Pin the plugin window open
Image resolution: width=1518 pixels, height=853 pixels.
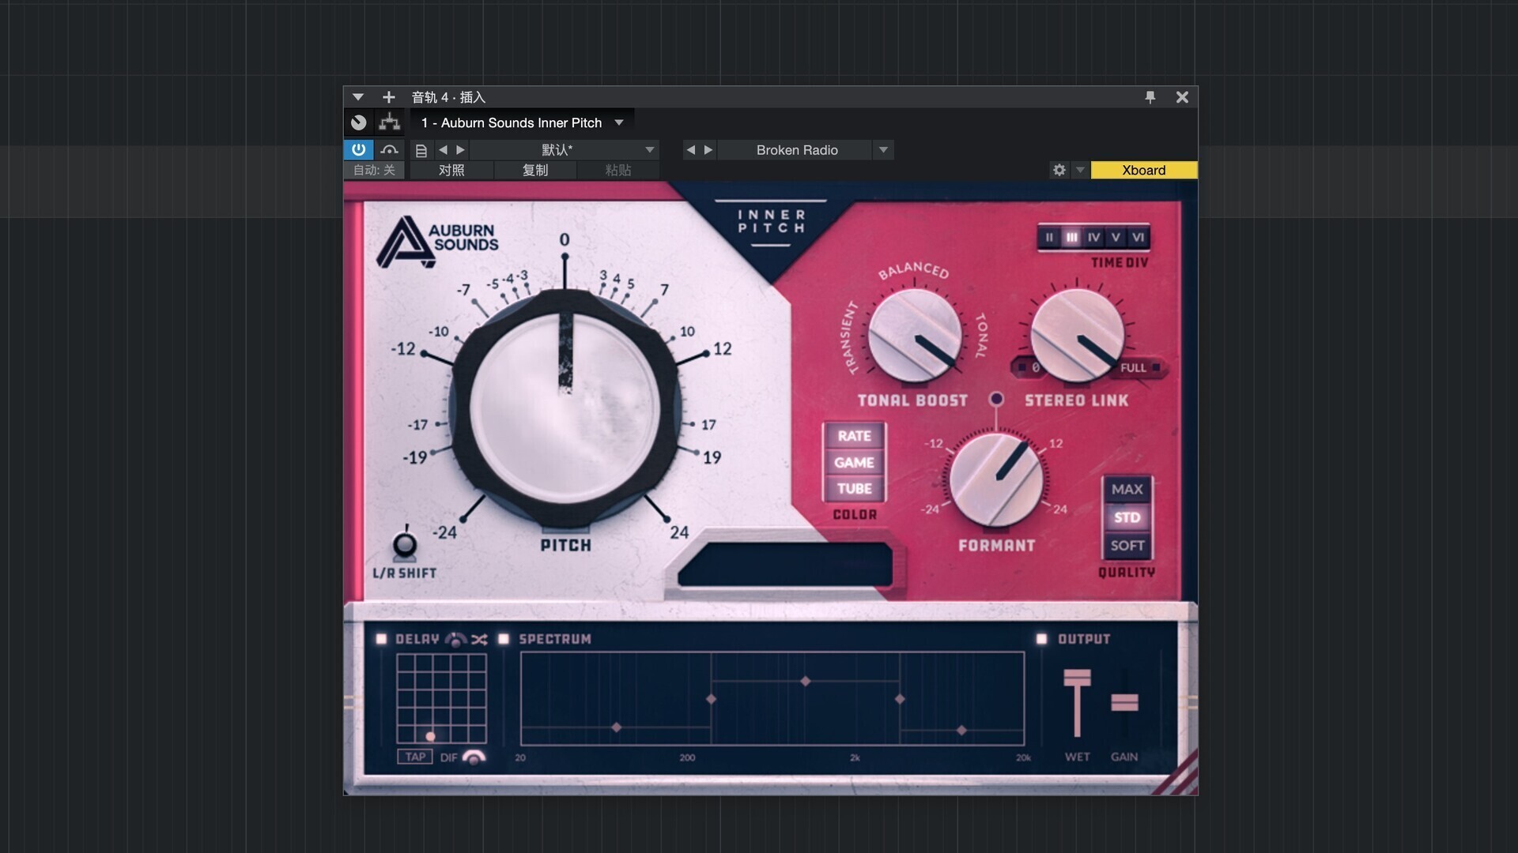[1150, 97]
